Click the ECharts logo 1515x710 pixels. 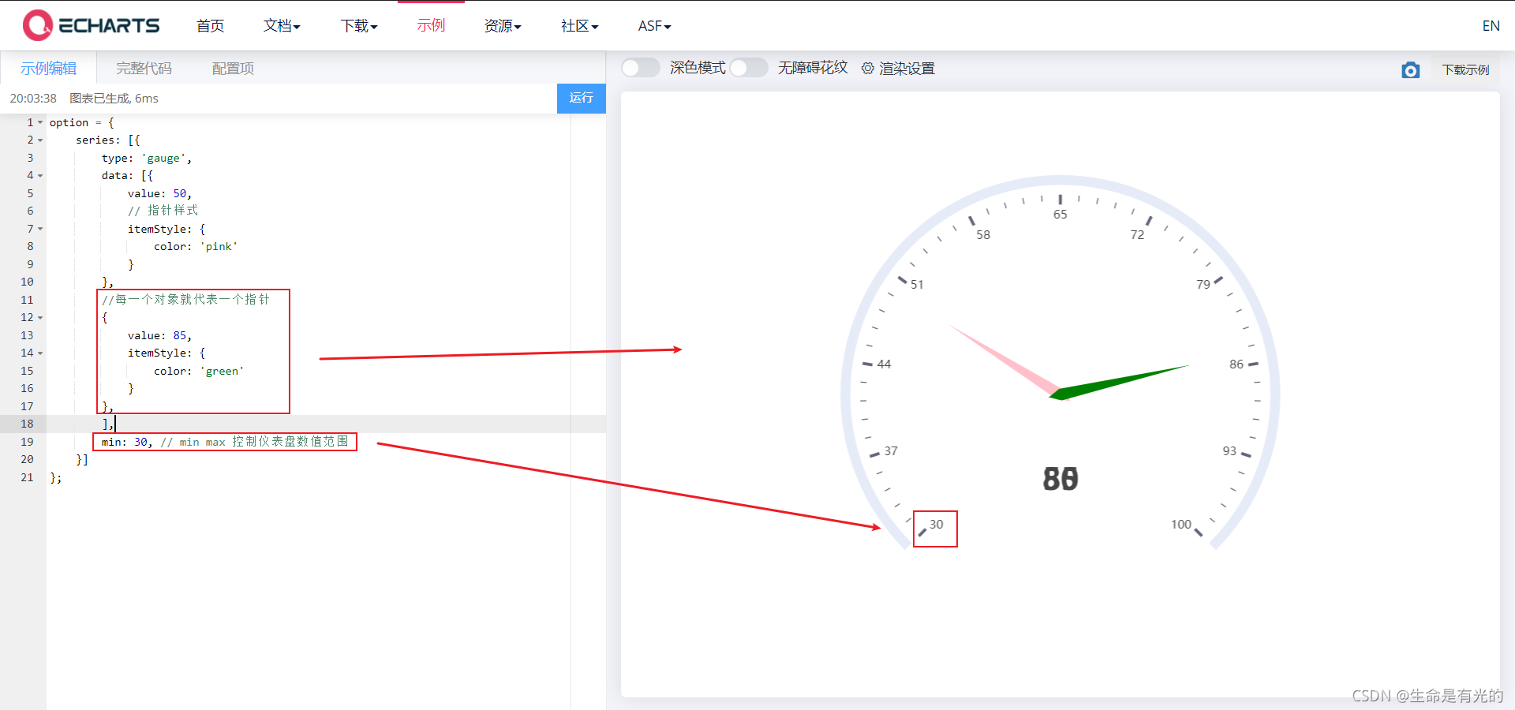(x=91, y=25)
